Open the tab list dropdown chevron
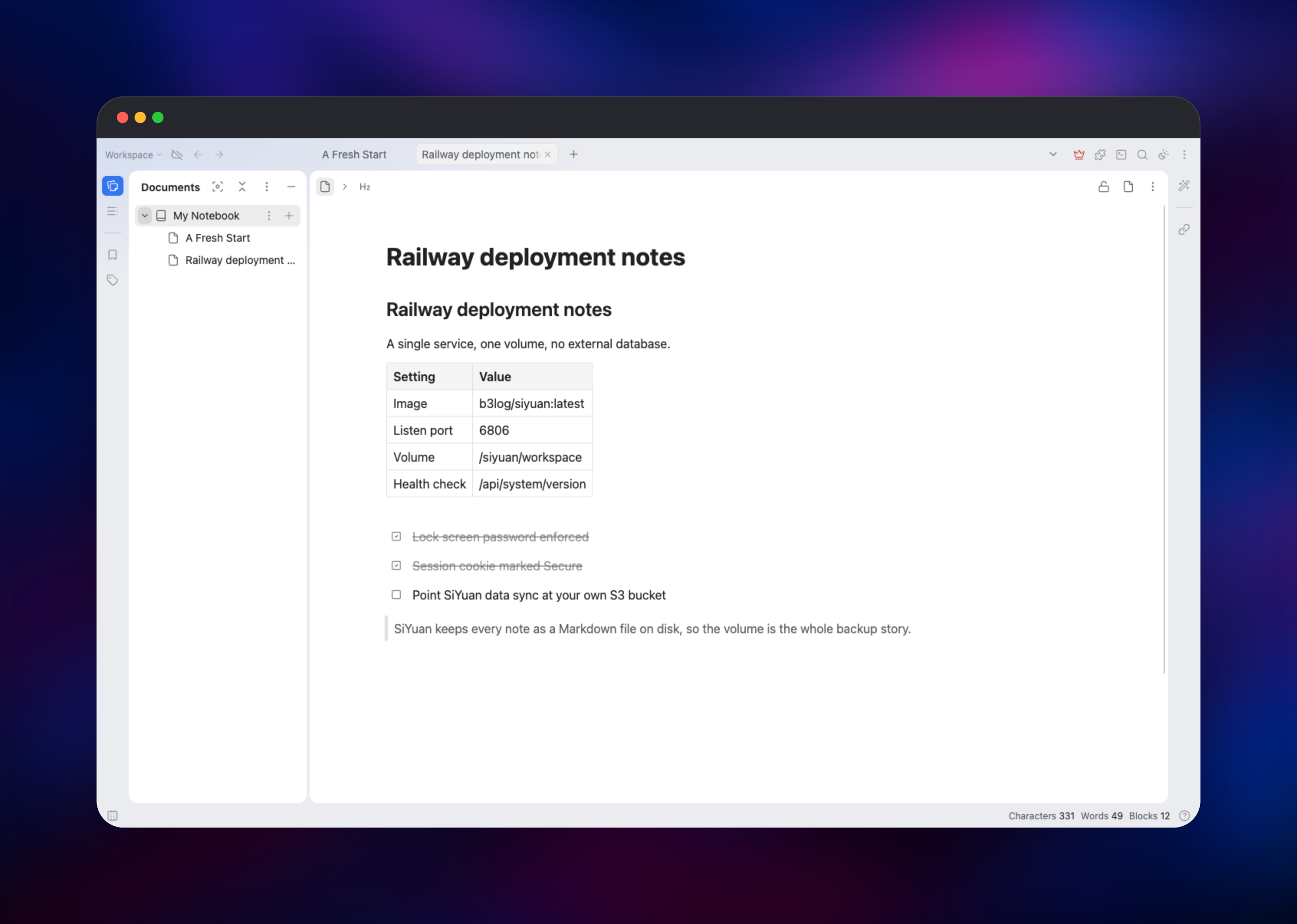The height and width of the screenshot is (924, 1297). (1053, 155)
